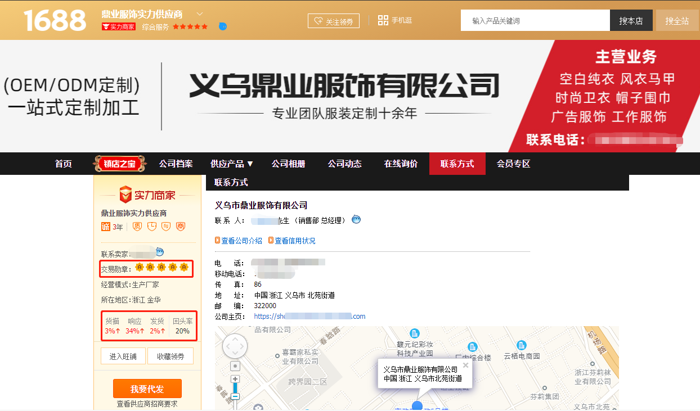Click the 原 shield badge icon
Image resolution: width=700 pixels, height=411 pixels.
137,227
